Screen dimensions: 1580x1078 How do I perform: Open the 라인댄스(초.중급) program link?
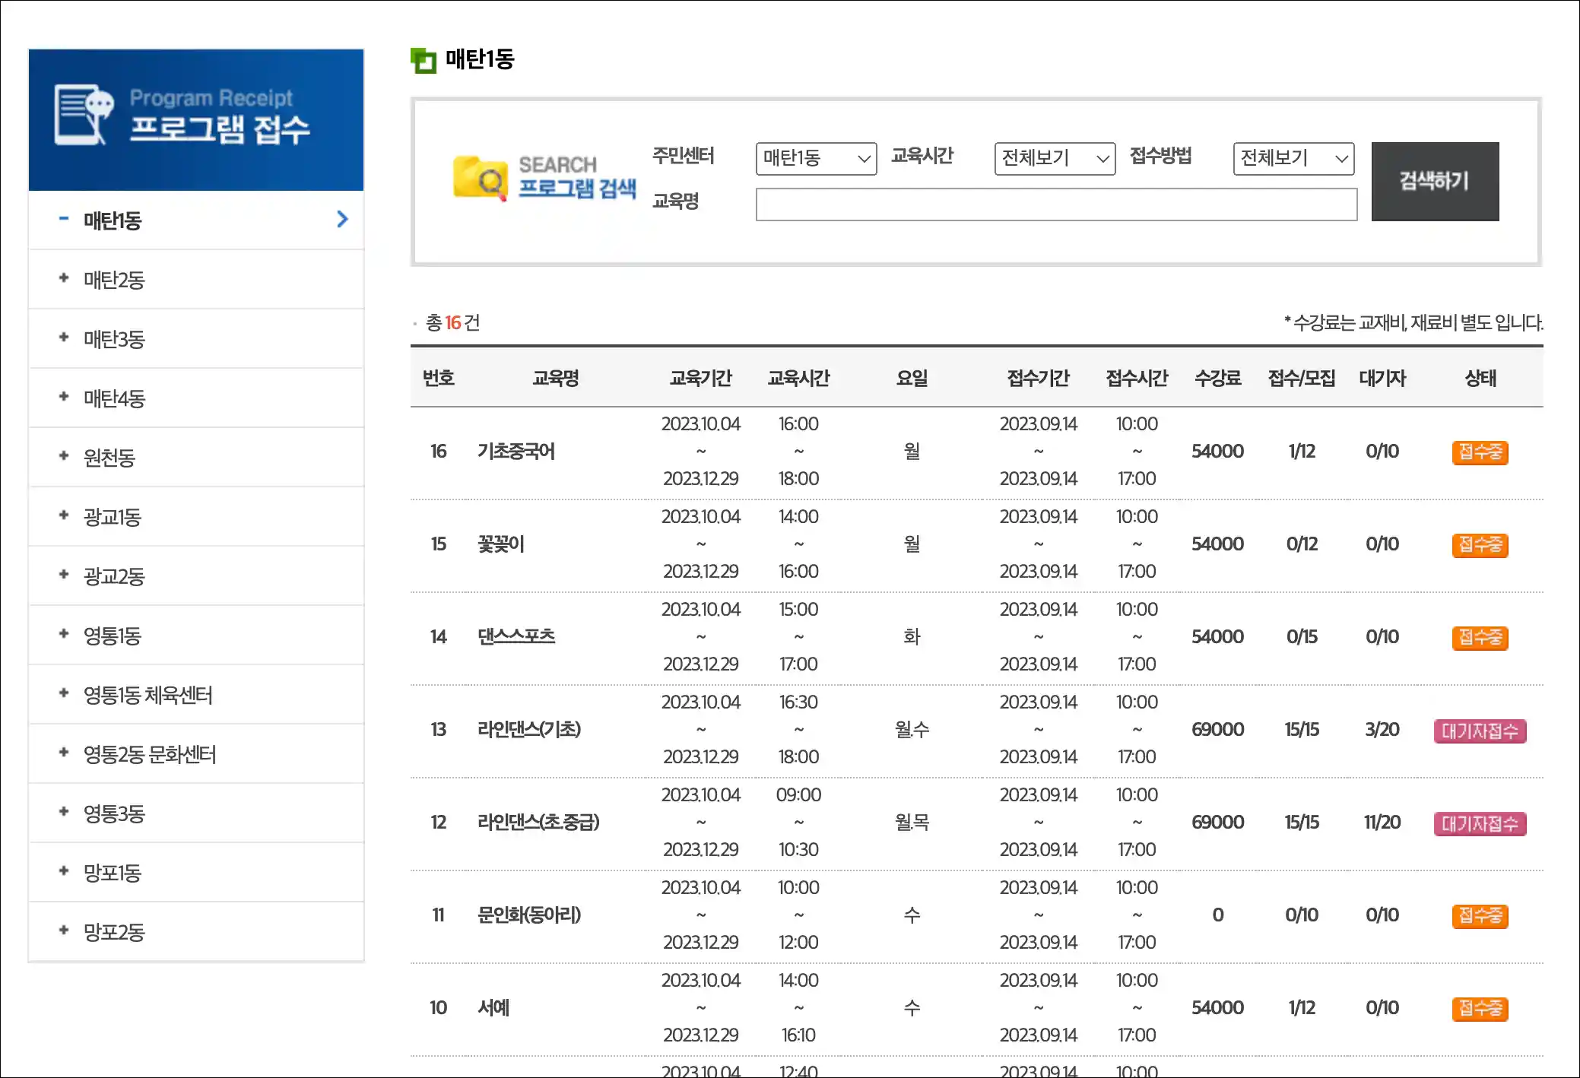(x=538, y=823)
